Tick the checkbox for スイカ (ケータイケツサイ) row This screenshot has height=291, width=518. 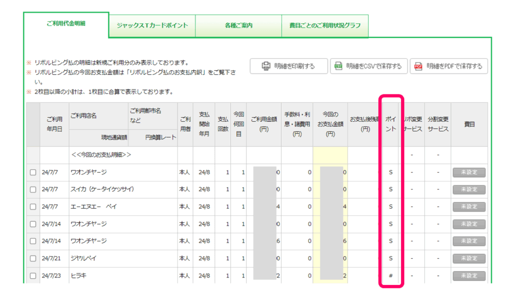point(33,189)
